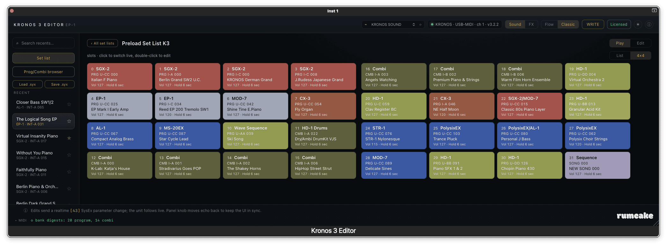
Task: Click Save .syx button
Action: click(60, 84)
